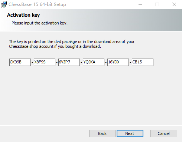The image size is (182, 142).
Task: Focus the second key field with X8F9S
Action: click(45, 62)
